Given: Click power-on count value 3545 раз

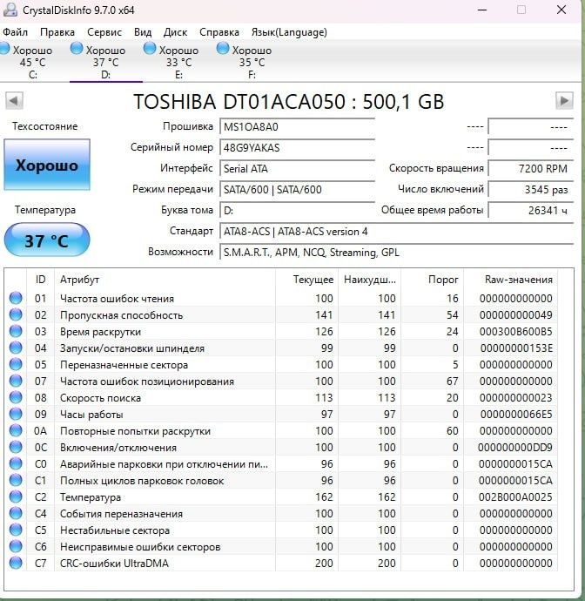Looking at the screenshot, I should click(x=531, y=189).
